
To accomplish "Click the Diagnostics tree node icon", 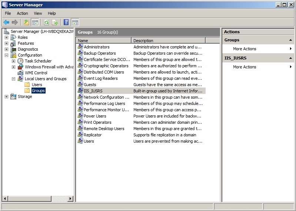I will [13, 49].
